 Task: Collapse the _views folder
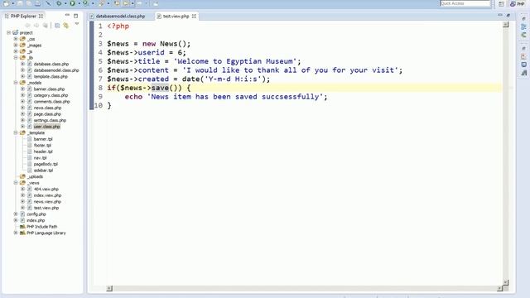(16, 183)
